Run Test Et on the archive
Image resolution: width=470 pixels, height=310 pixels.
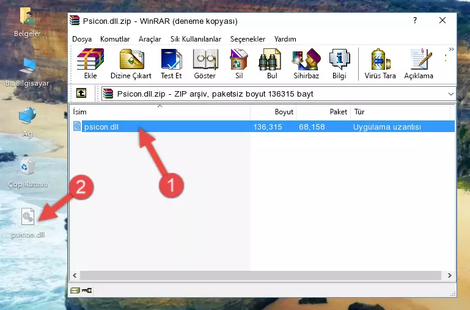pyautogui.click(x=171, y=64)
